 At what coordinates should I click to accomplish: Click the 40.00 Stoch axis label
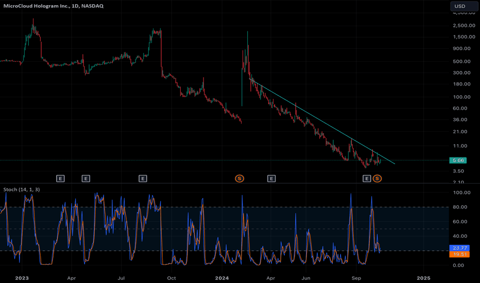[x=460, y=236]
